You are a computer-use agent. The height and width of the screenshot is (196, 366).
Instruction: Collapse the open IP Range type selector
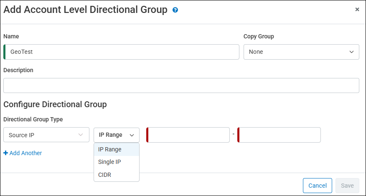pos(117,135)
